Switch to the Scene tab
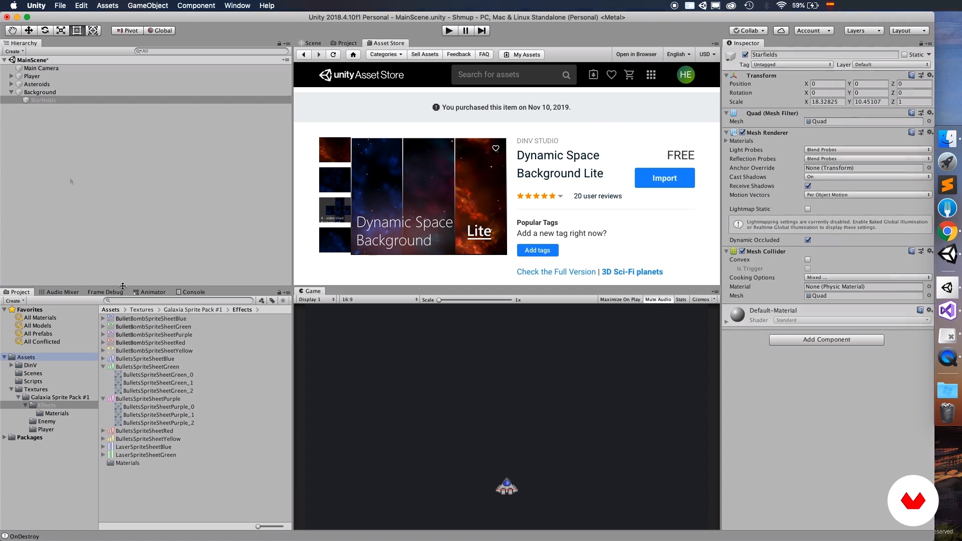The width and height of the screenshot is (962, 541). click(x=310, y=43)
